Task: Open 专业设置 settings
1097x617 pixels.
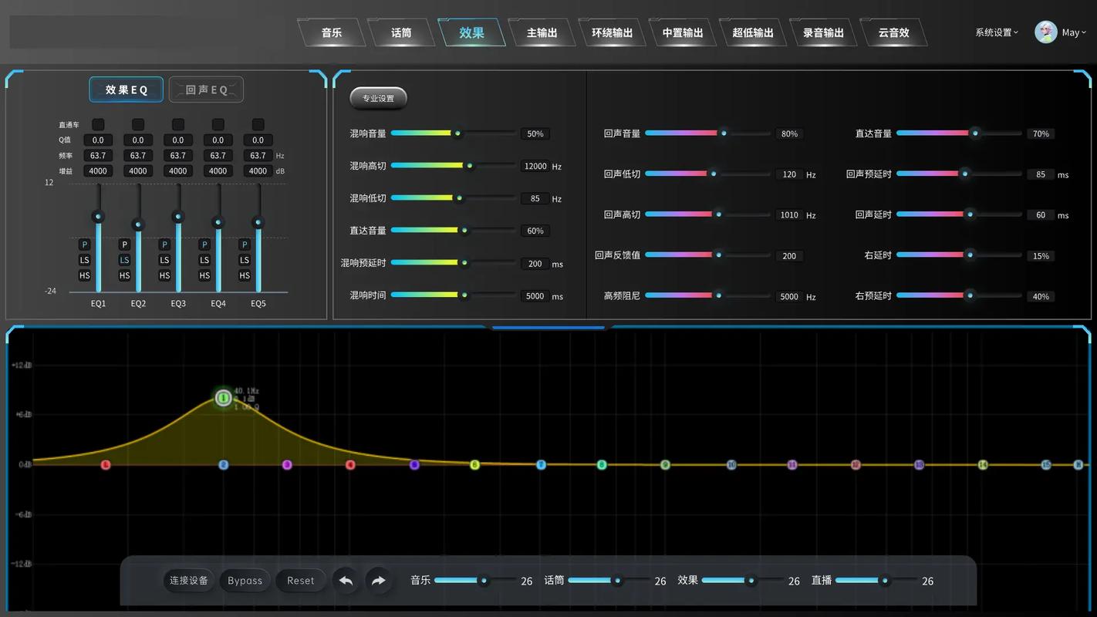Action: pos(378,98)
